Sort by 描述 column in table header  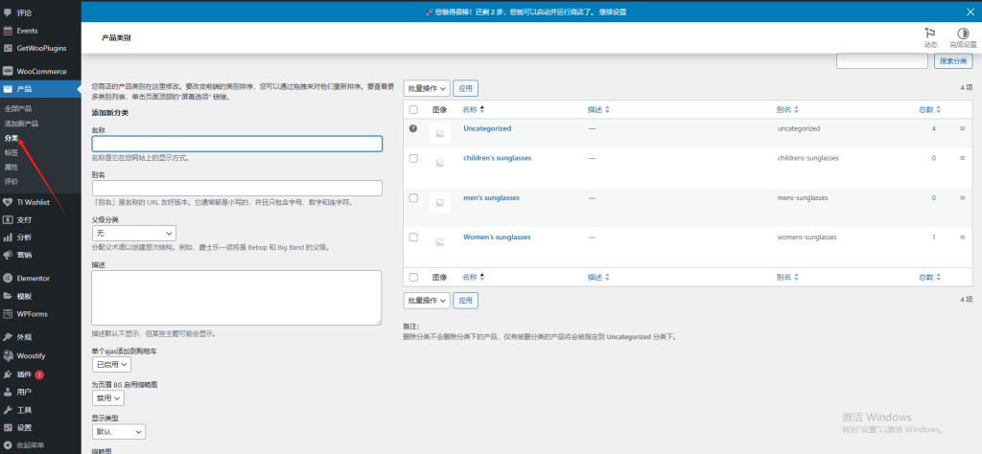pyautogui.click(x=598, y=109)
